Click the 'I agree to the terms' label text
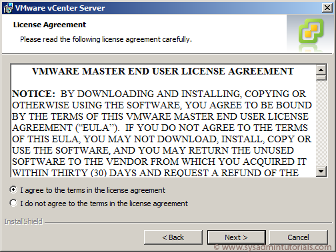336x252 pixels. [93, 190]
